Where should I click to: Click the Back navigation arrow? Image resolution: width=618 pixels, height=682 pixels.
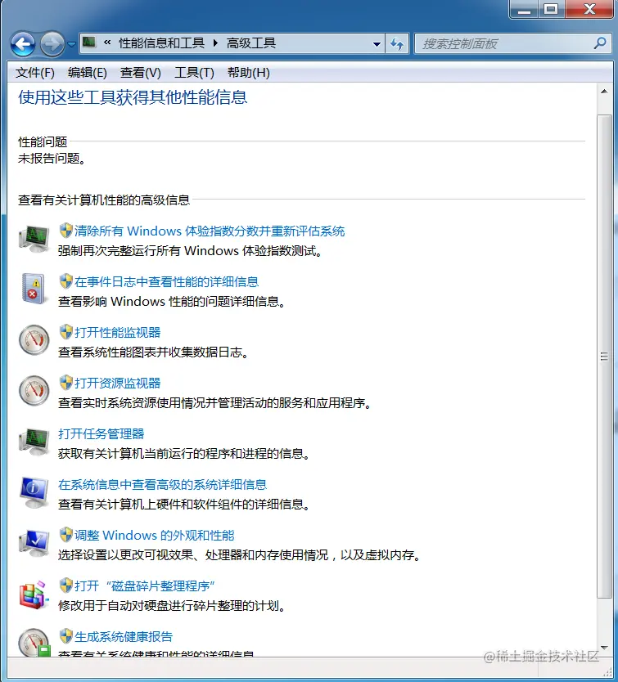(23, 44)
